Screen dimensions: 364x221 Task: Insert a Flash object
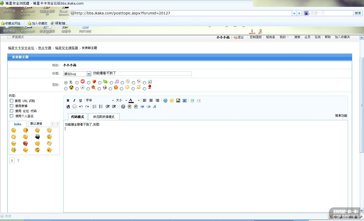point(123,107)
